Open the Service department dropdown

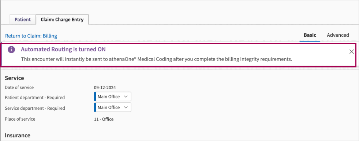pos(113,107)
